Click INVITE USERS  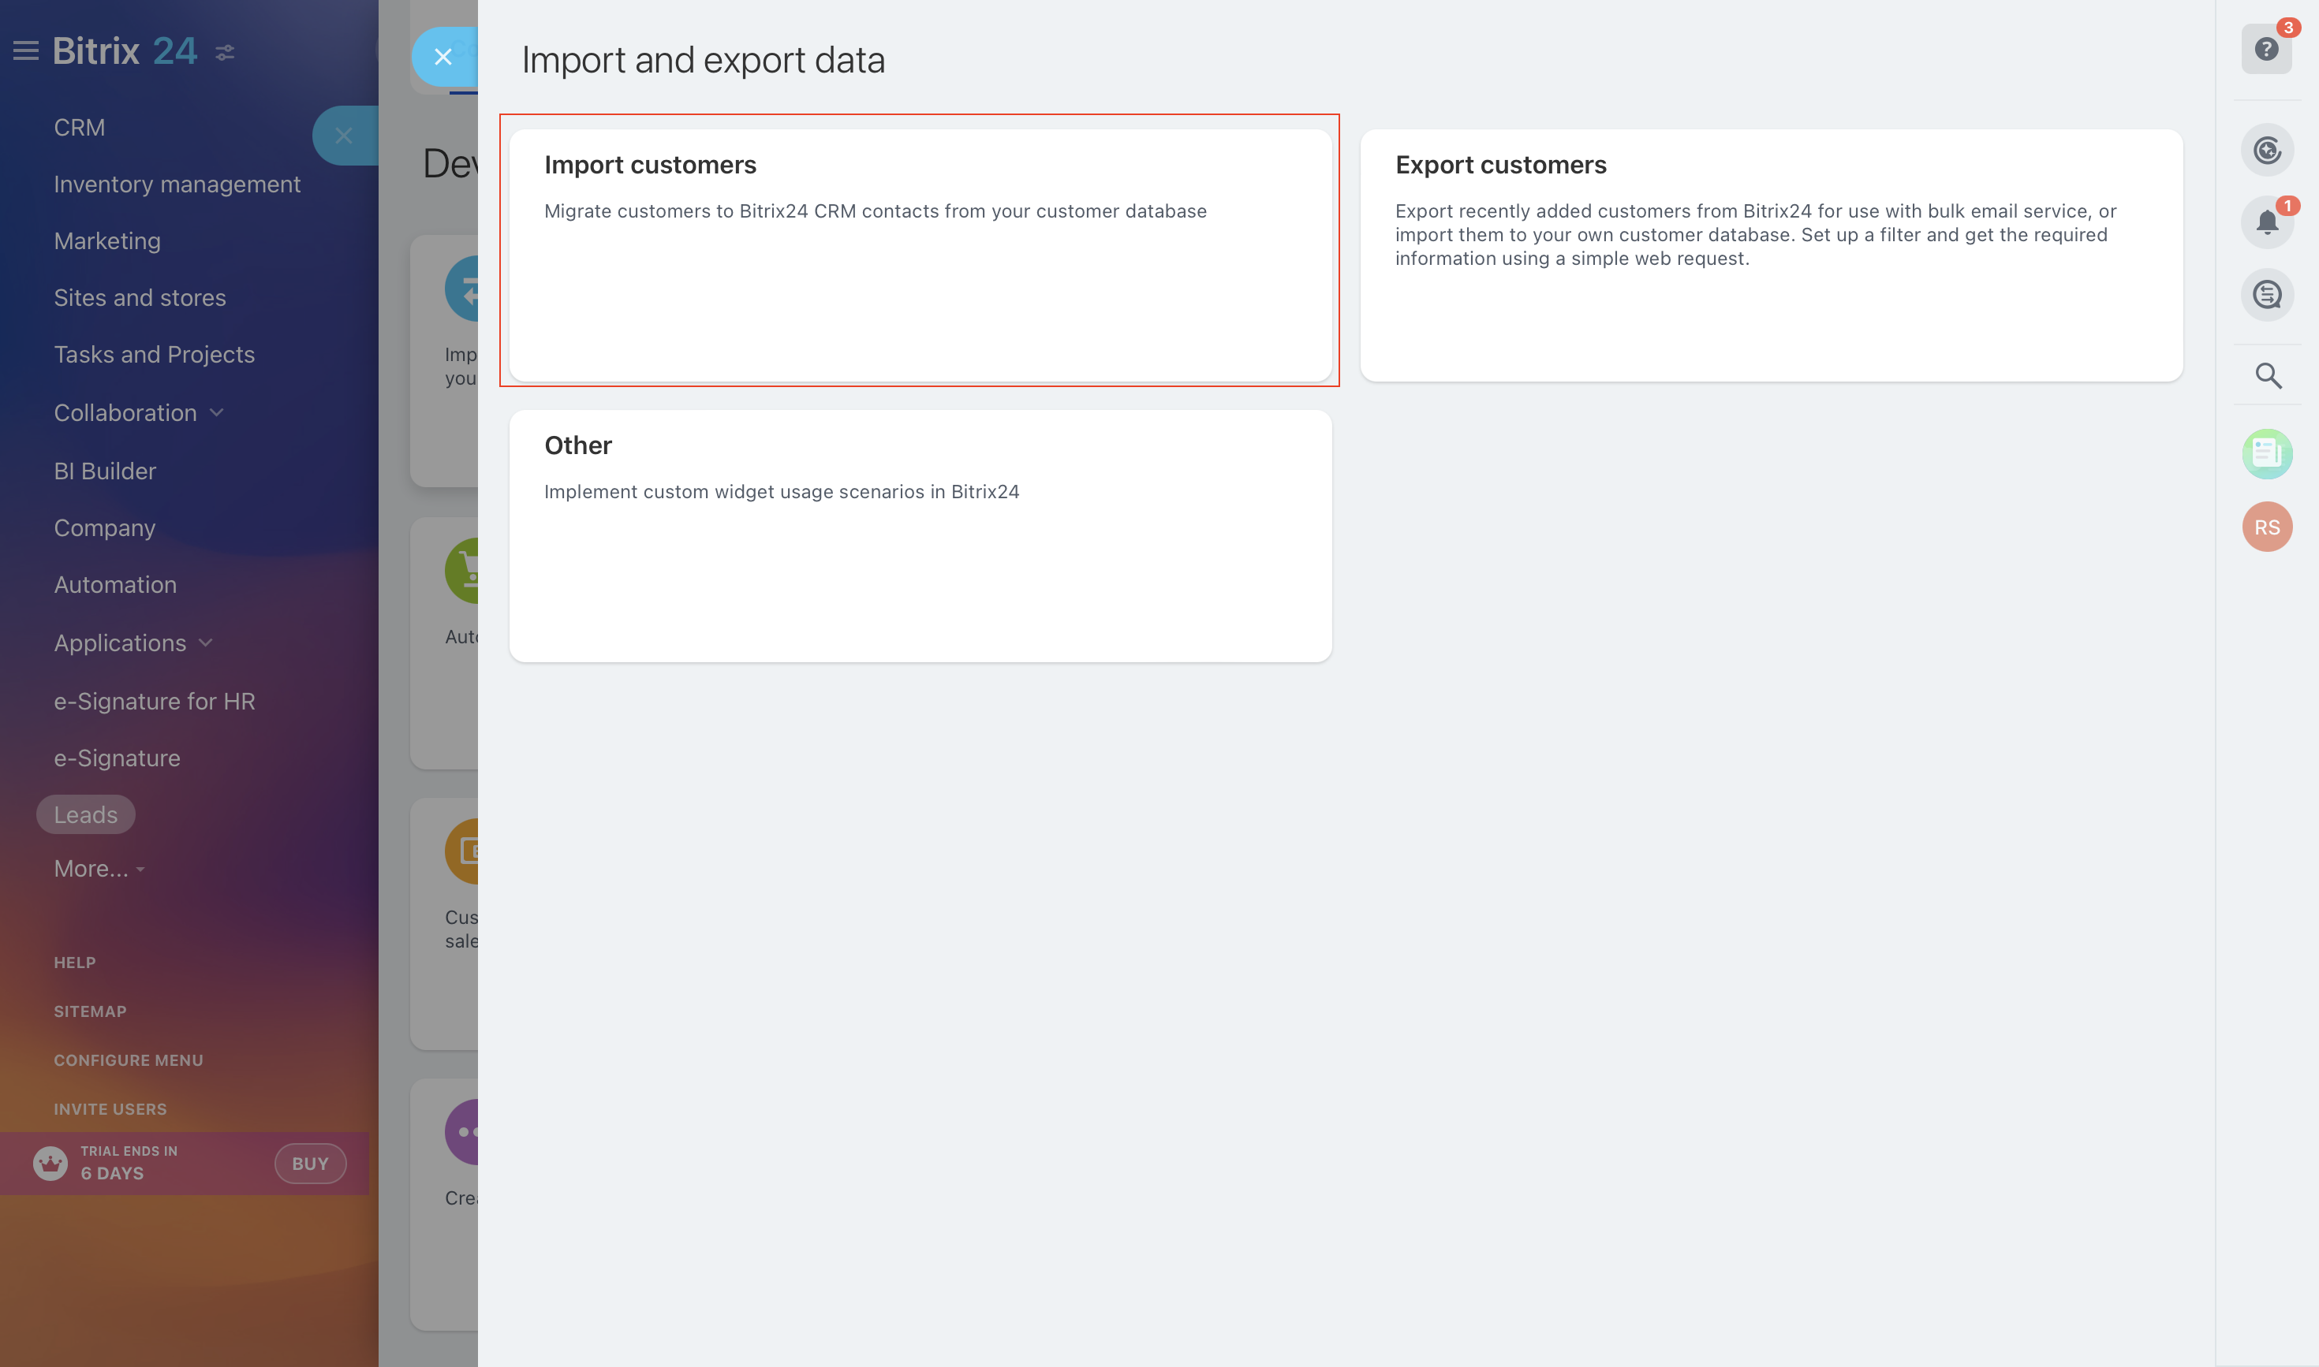[x=110, y=1109]
